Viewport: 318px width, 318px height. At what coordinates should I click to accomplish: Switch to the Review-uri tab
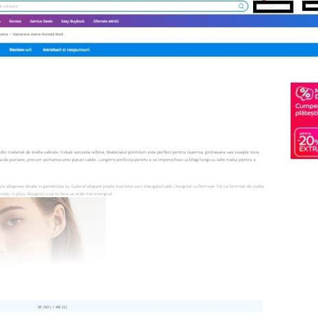point(20,50)
